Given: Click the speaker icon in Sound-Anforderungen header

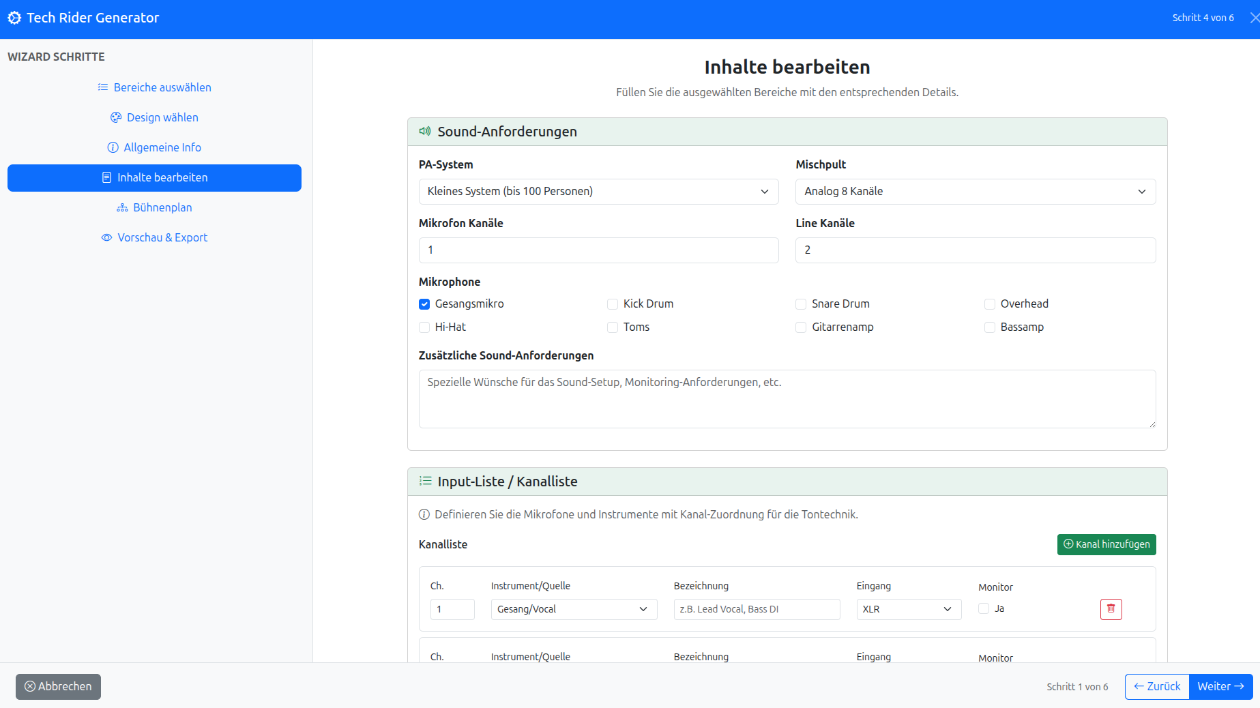Looking at the screenshot, I should click(x=425, y=131).
